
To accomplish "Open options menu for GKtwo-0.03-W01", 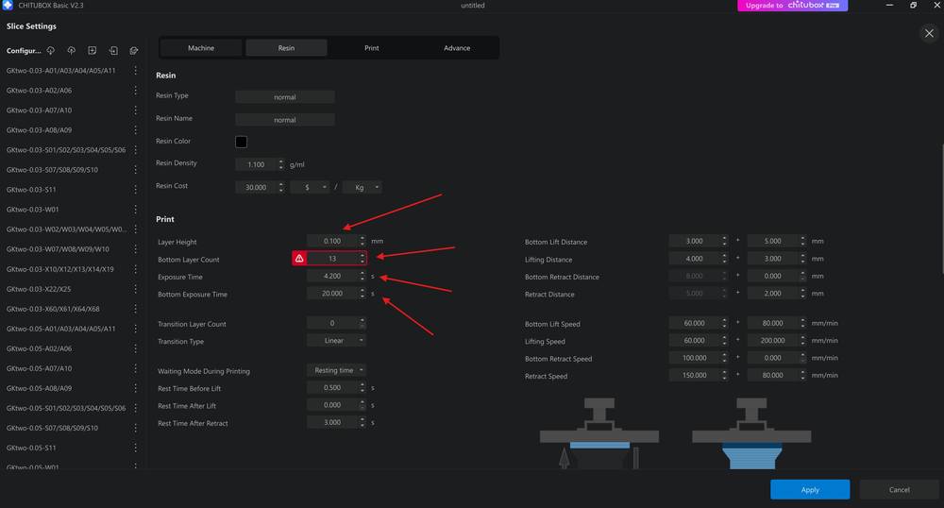I will [135, 210].
